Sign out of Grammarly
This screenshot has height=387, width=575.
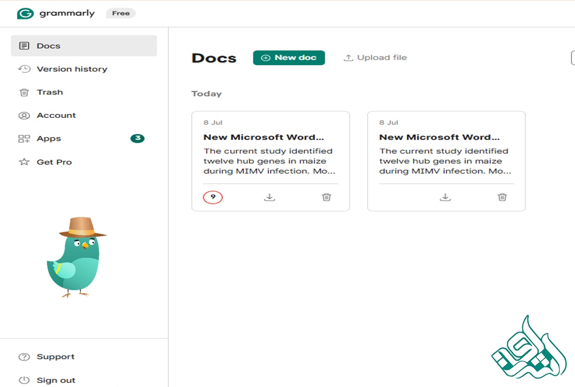(x=56, y=380)
